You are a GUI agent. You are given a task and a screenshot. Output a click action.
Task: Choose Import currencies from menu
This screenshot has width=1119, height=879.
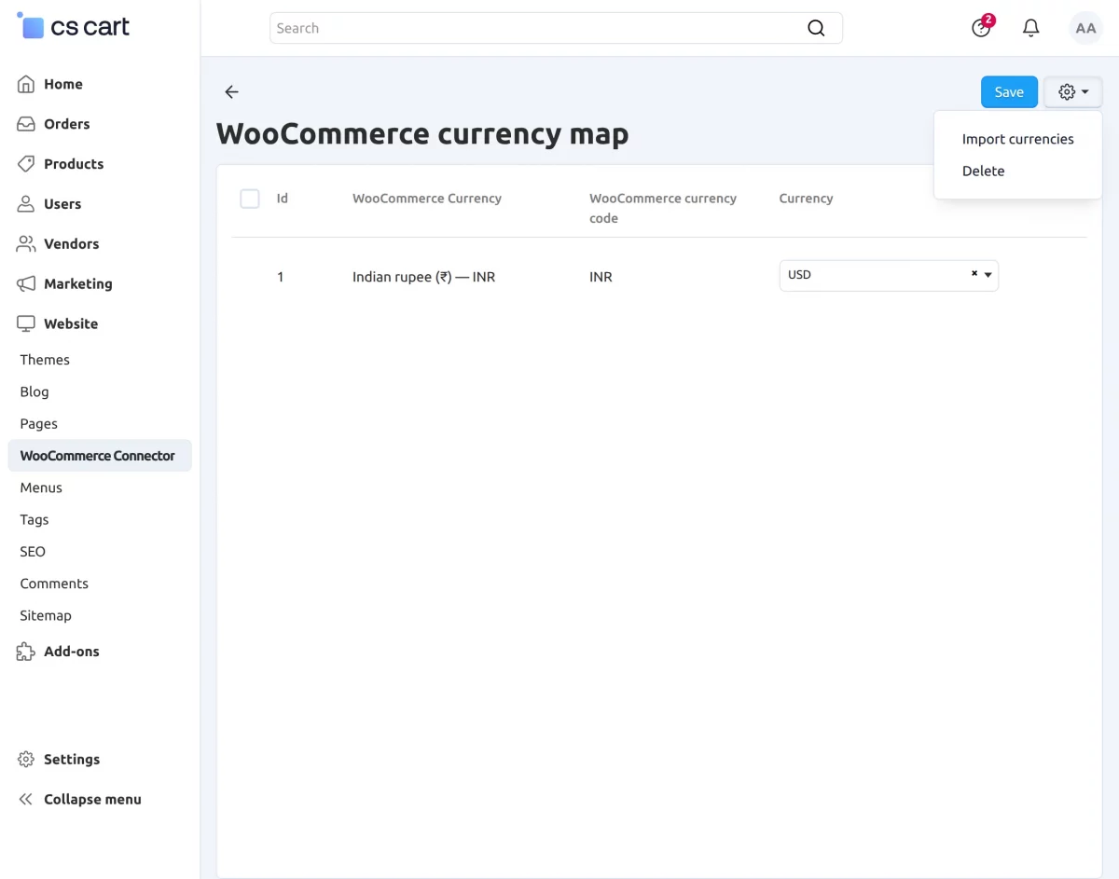click(1017, 139)
